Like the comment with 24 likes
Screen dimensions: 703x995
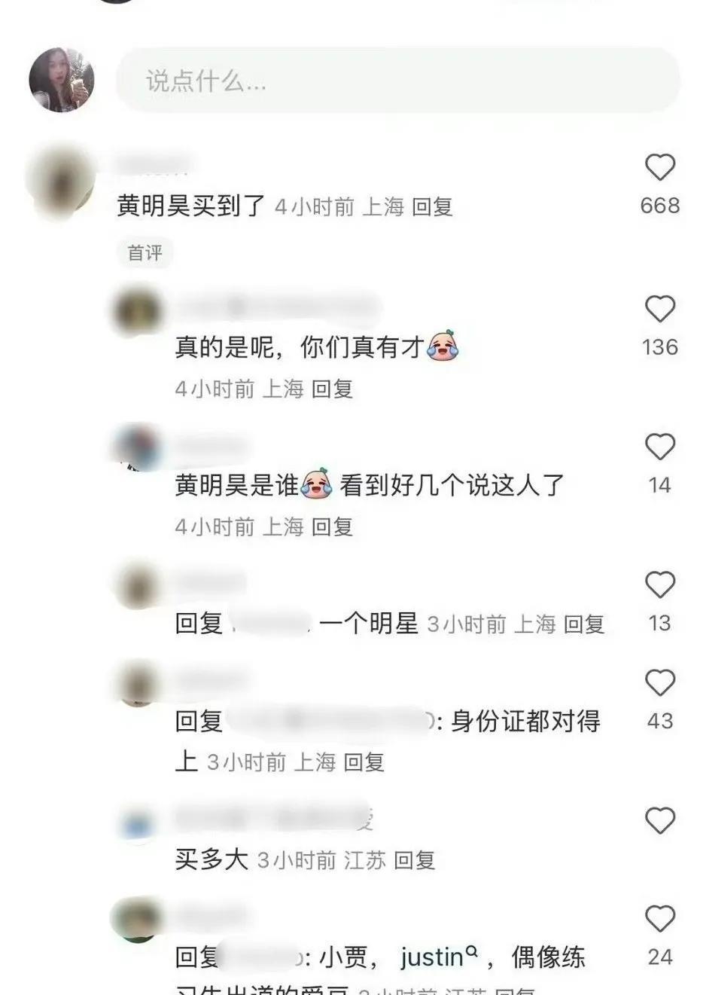tap(660, 919)
